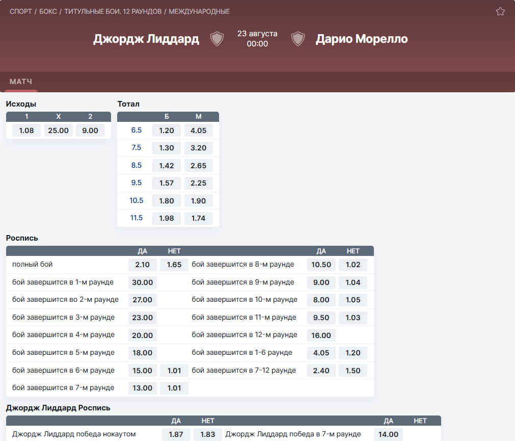Bet on draw X at 25.00

tap(58, 131)
